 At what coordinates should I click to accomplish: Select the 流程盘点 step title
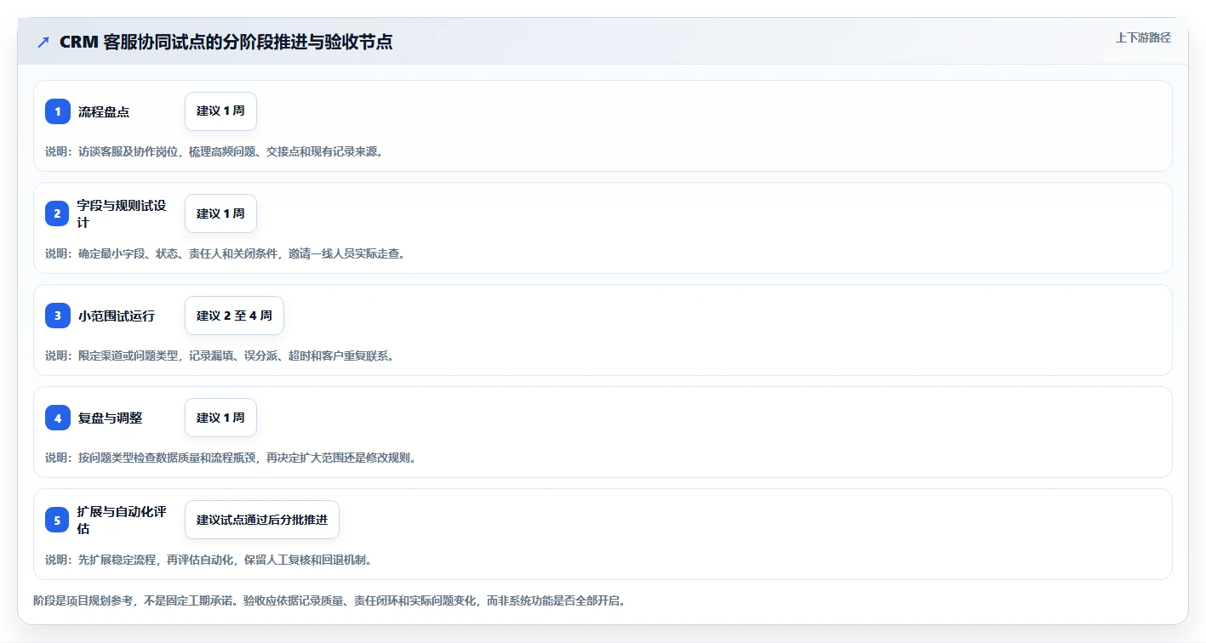pos(104,111)
